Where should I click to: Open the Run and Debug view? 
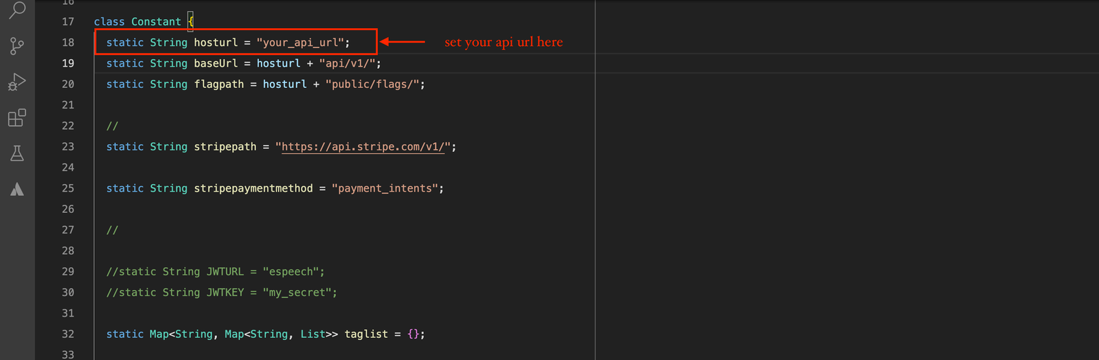point(17,82)
